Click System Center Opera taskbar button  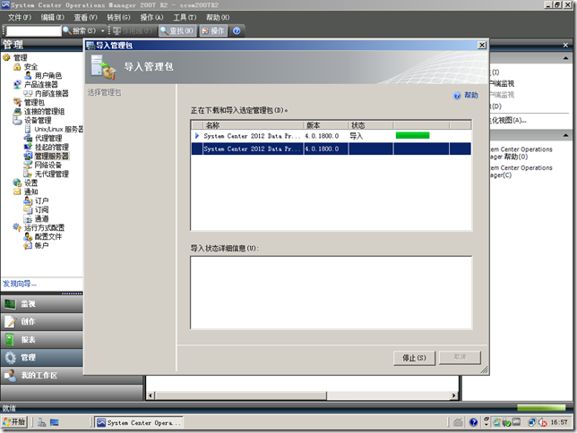click(x=139, y=422)
